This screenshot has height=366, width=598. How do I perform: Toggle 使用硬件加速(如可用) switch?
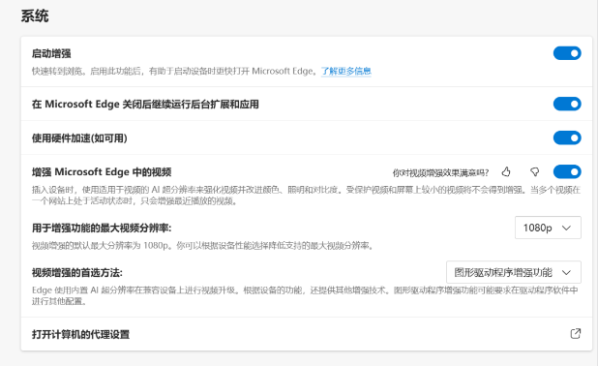[x=567, y=137]
